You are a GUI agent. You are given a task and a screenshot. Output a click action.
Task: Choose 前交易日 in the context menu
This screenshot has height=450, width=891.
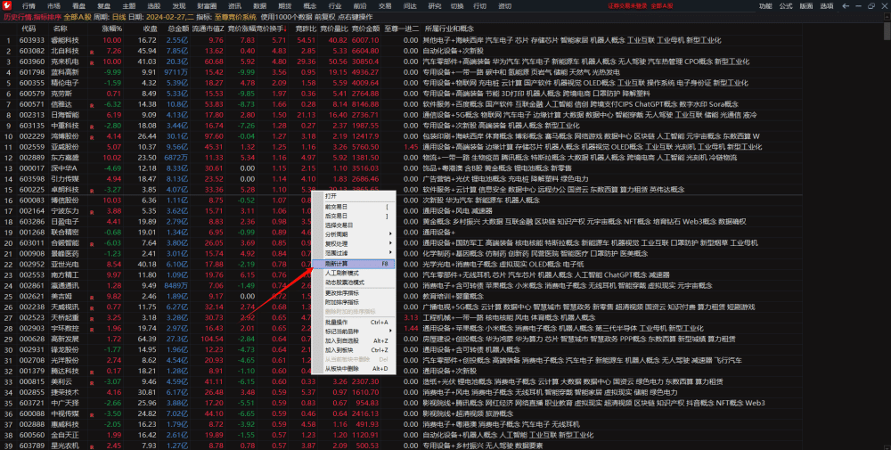click(x=354, y=207)
